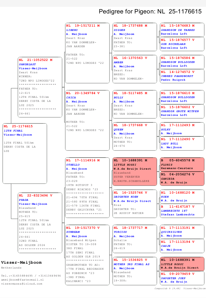The height and width of the screenshot is (298, 206).
Task: Open the vissermassa@icloud.com email link
Action: 21,284
